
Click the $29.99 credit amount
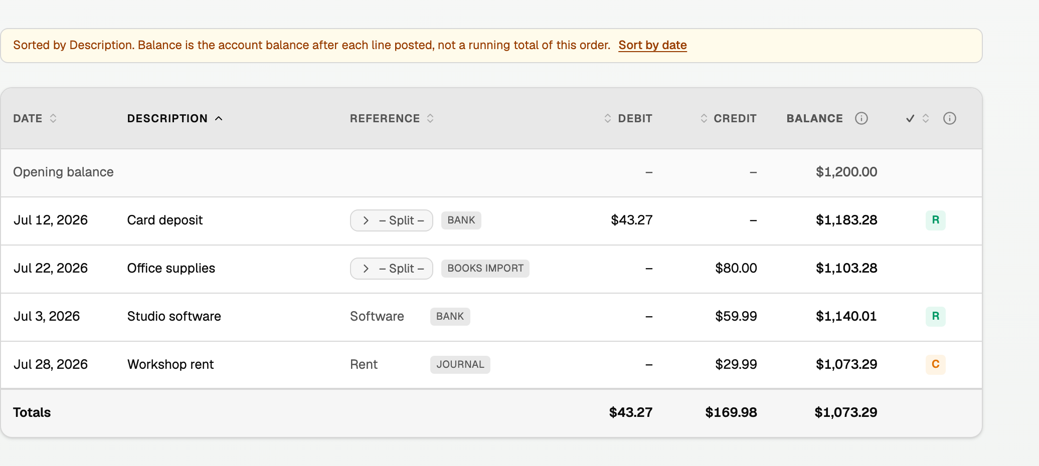pos(736,364)
